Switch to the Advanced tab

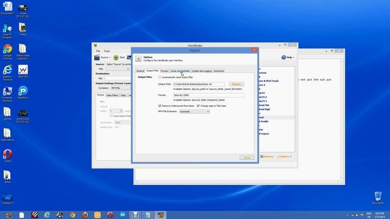coord(219,71)
